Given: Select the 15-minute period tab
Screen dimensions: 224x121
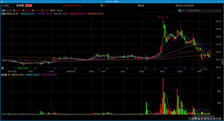Looking at the screenshot, I should (212, 11).
